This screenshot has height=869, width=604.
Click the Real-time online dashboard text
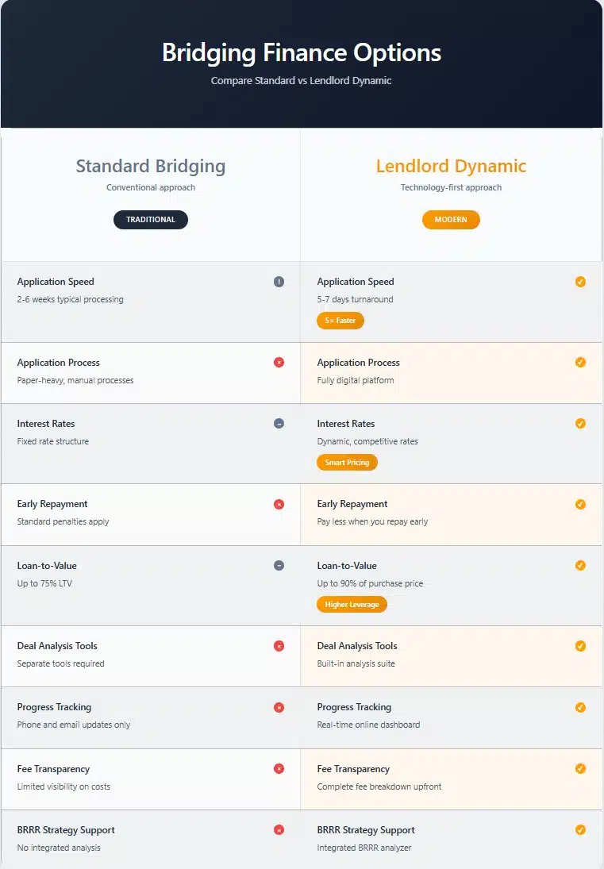pos(368,725)
